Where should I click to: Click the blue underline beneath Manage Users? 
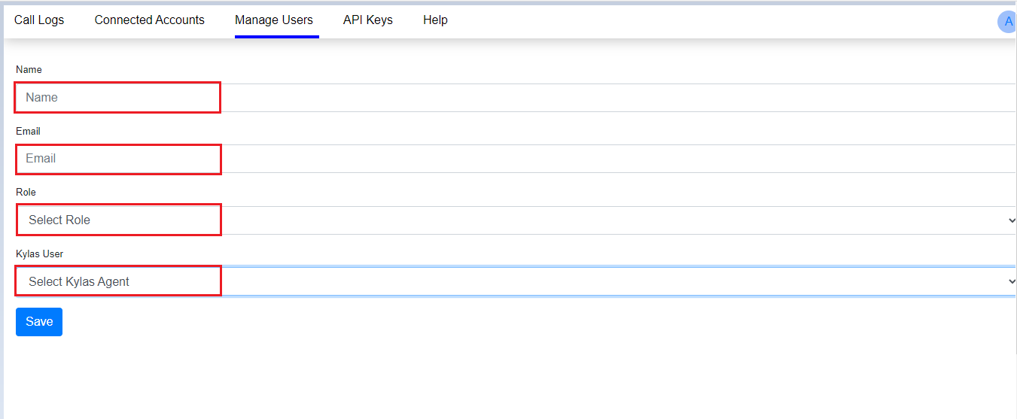click(277, 36)
